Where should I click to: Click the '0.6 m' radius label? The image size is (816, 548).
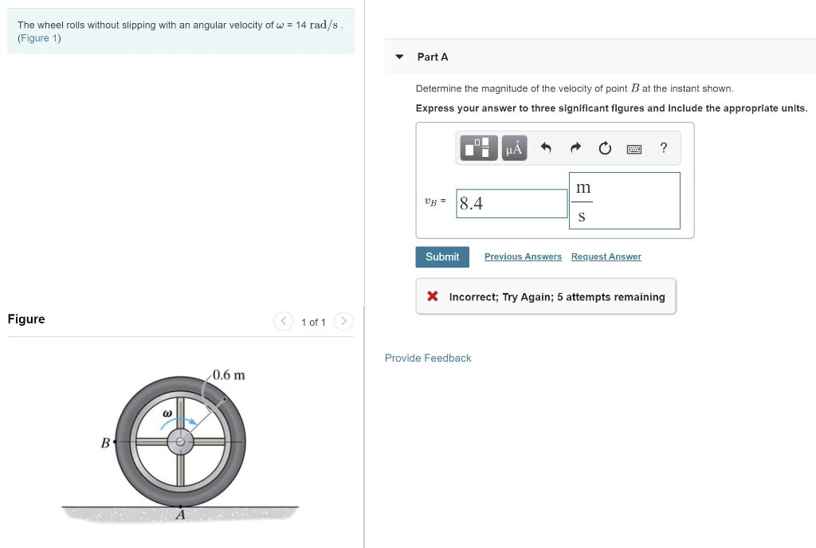(x=229, y=375)
